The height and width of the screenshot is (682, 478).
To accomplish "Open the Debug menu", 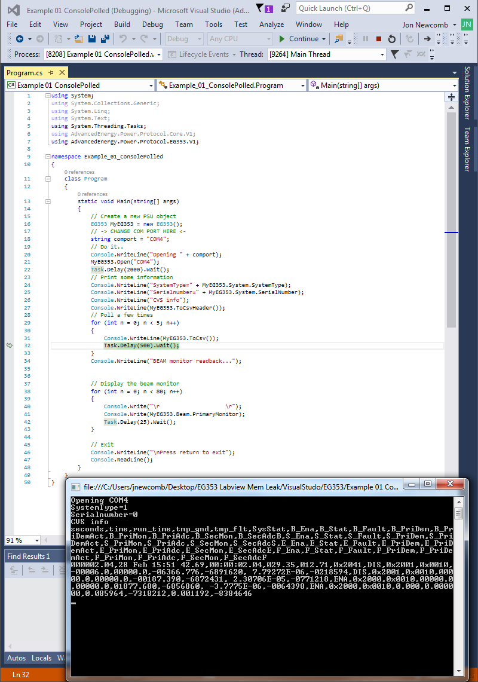I will (x=153, y=25).
